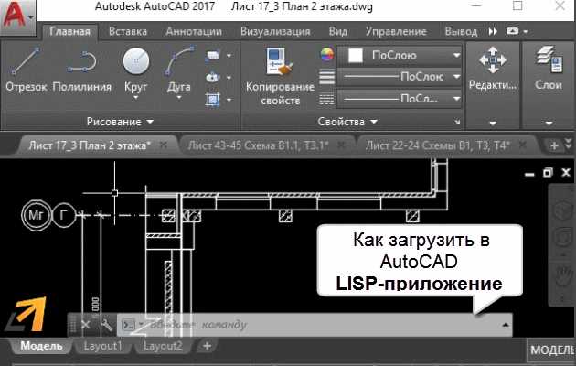
Task: Switch to the Аннотации ribbon tab
Action: [x=194, y=32]
